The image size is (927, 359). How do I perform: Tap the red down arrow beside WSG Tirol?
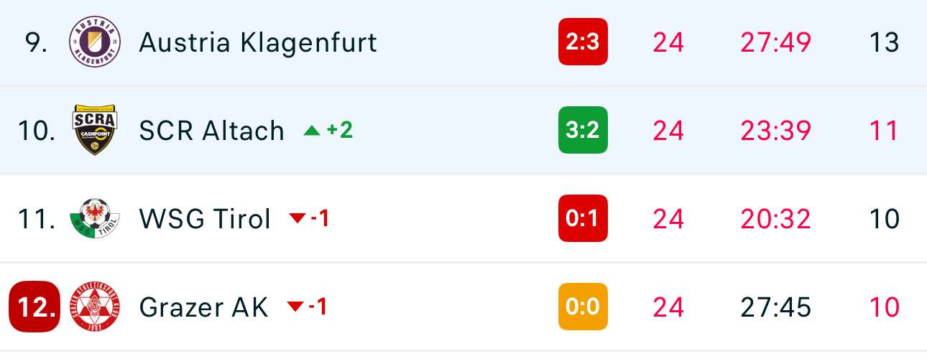298,219
